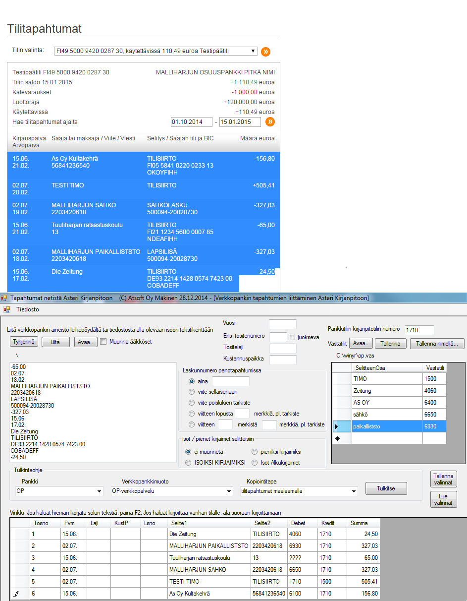
Task: Open the Tilin valinta account dropdown
Action: [x=156, y=51]
